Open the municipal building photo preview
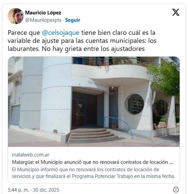This screenshot has width=188, height=194. click(x=94, y=102)
